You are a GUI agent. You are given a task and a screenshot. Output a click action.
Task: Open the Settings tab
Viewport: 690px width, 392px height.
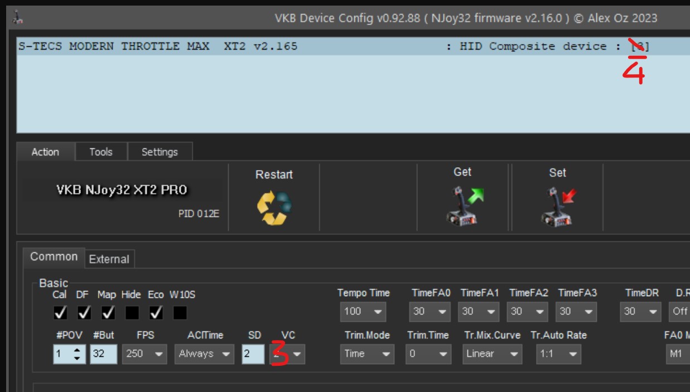[160, 152]
